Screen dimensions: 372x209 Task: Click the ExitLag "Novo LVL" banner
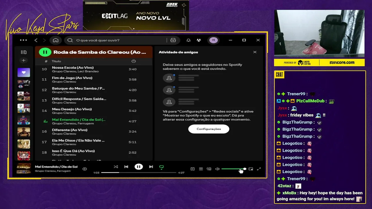(136, 15)
